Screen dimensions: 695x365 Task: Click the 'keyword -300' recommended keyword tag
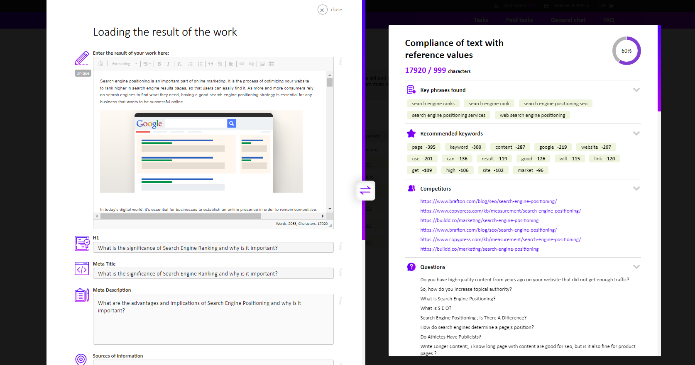point(465,147)
